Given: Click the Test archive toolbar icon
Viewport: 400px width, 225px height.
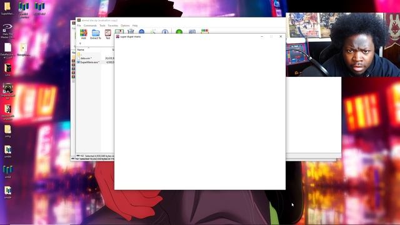Looking at the screenshot, I should pos(108,34).
